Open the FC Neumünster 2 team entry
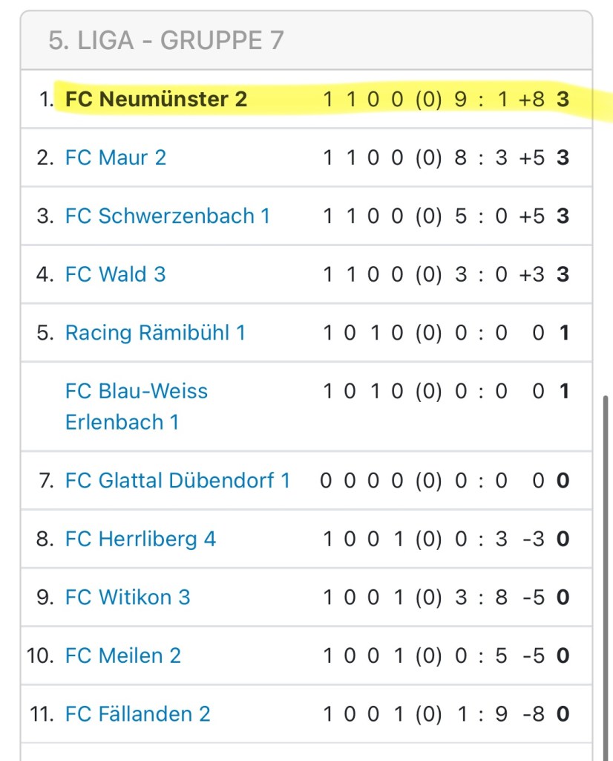 (156, 99)
